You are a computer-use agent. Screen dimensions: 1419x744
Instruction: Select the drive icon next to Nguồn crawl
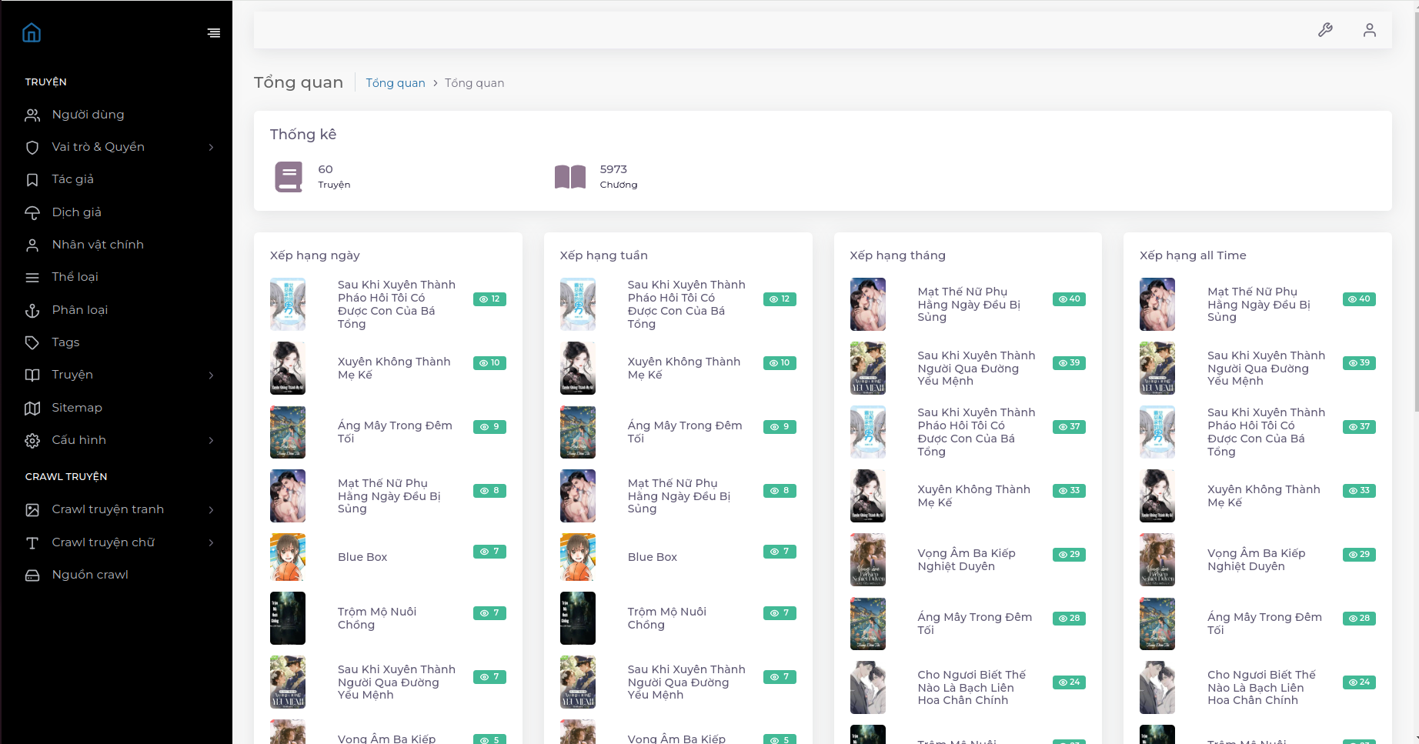[32, 575]
